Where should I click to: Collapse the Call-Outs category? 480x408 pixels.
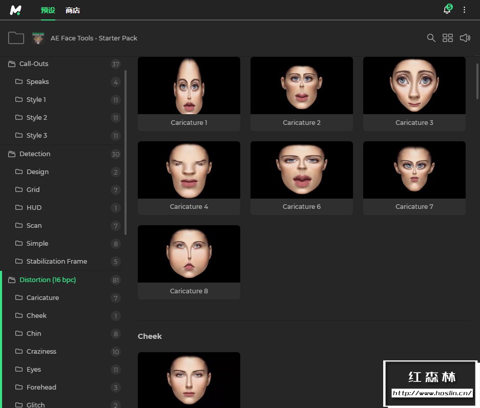click(34, 64)
